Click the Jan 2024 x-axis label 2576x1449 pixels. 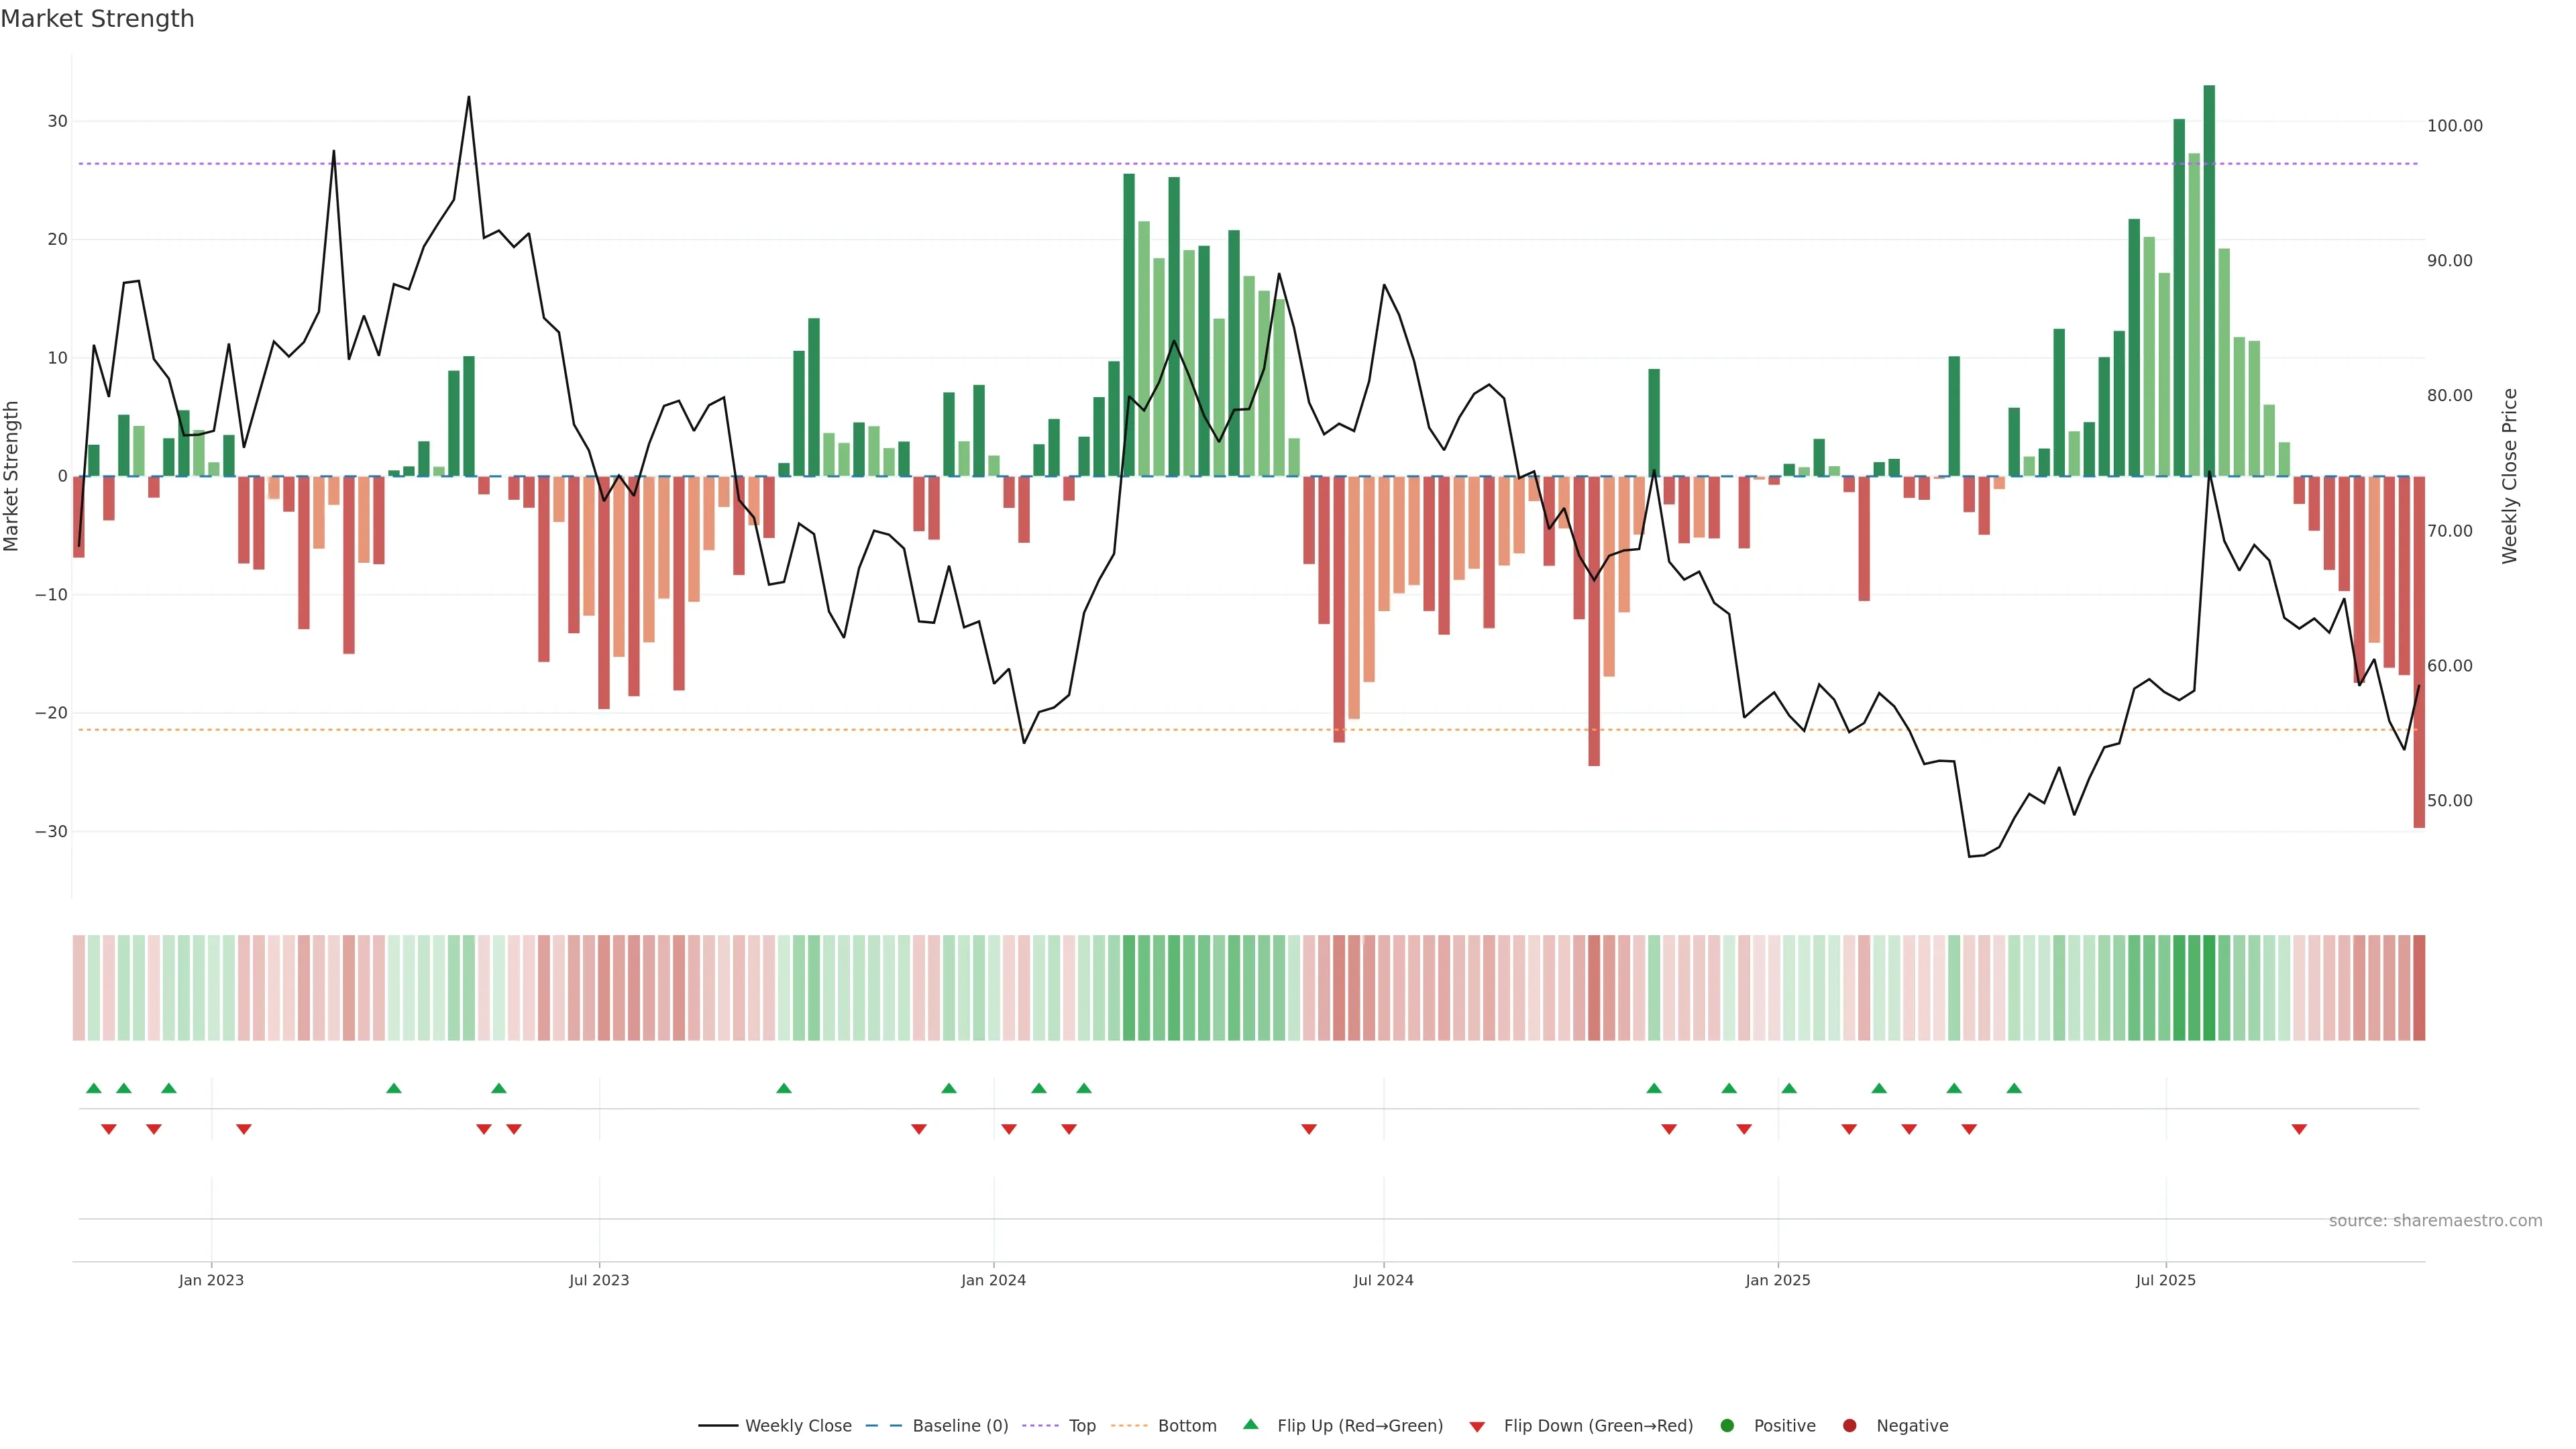(x=993, y=1280)
